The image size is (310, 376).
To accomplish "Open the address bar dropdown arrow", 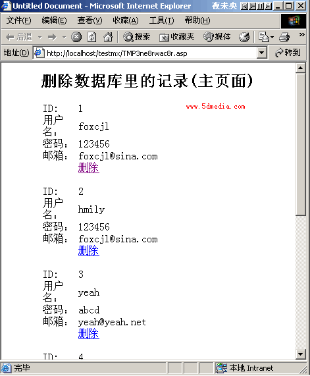I will click(x=262, y=53).
